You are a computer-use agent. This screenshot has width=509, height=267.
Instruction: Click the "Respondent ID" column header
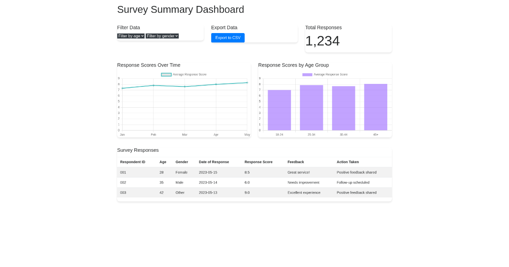132,162
